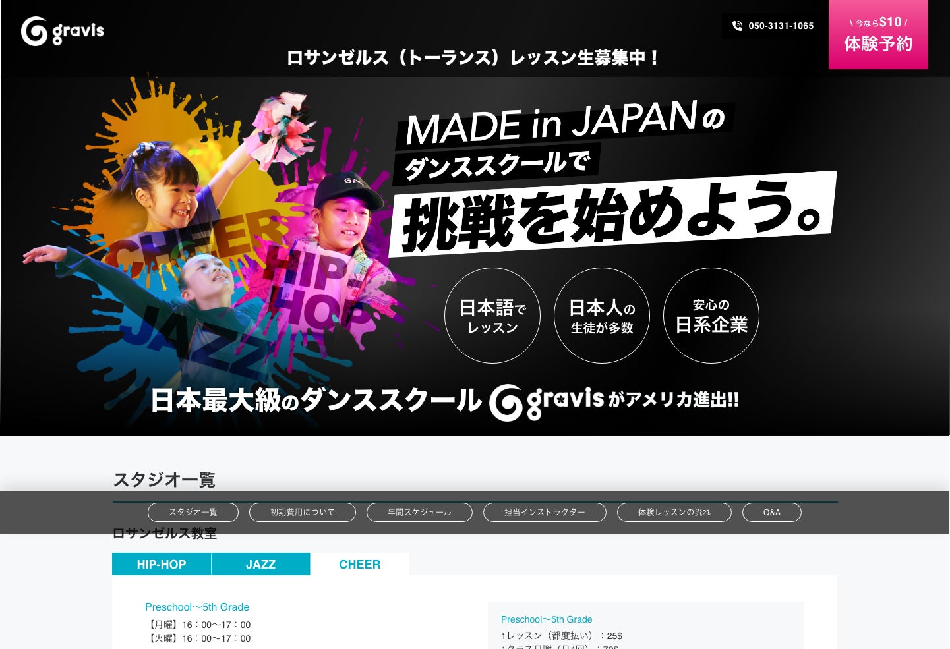Click the gravis logo in header
Image resolution: width=950 pixels, height=649 pixels.
[x=63, y=31]
